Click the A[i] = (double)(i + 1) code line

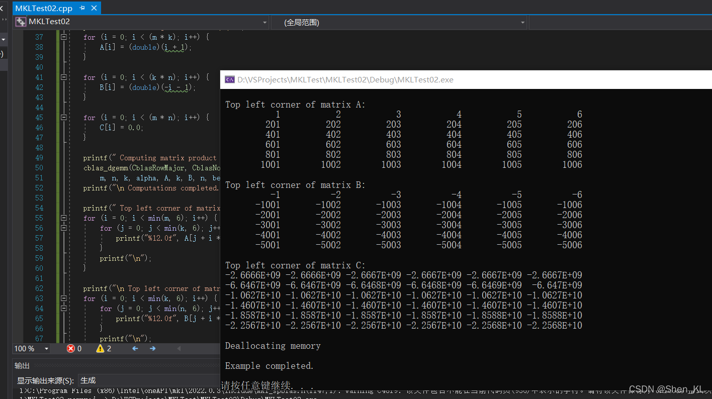click(x=146, y=47)
